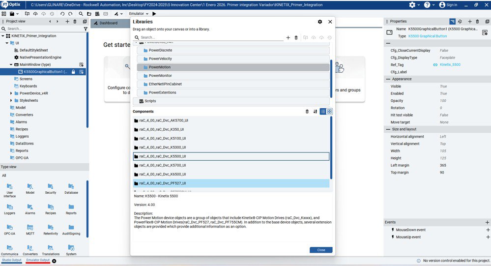Sort properties alphabetically with AZ icon
This screenshot has height=266, width=491.
click(x=460, y=21)
